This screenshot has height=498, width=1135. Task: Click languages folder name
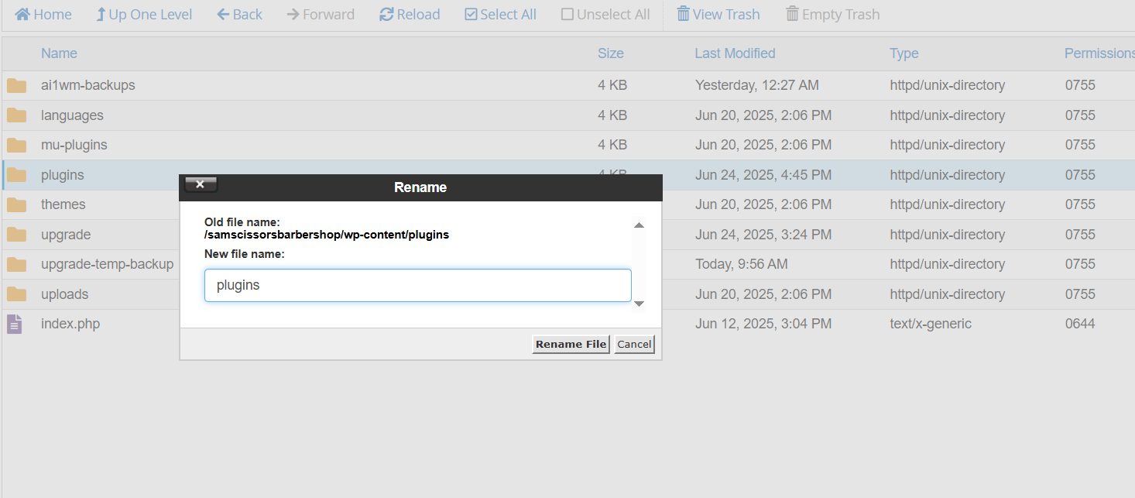click(72, 115)
